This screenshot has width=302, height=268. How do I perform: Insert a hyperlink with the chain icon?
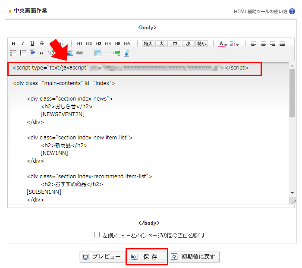(79, 53)
